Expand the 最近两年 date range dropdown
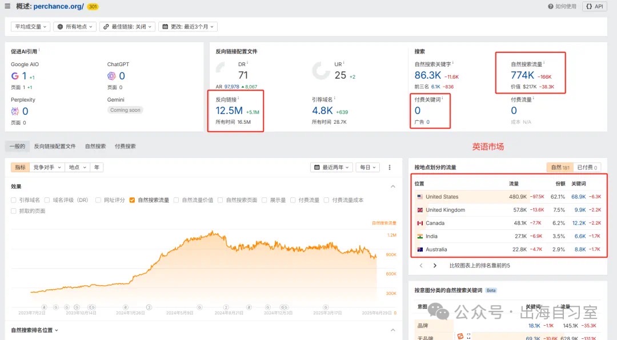Viewport: 617px width, 340px height. 331,168
